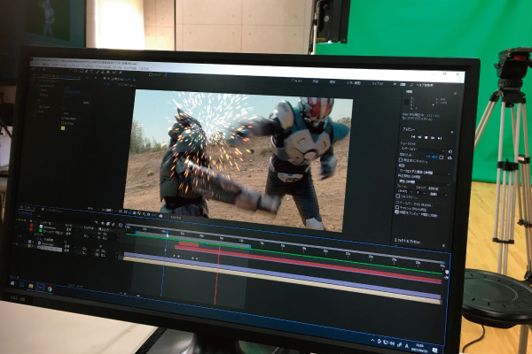Open the Window menu
Viewport: 532px width, 354px height.
tap(130, 68)
